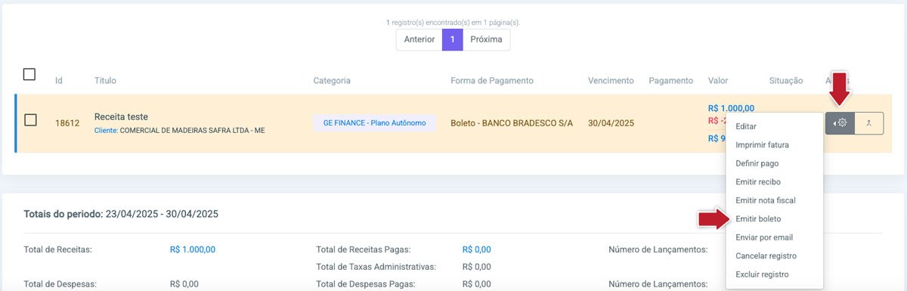Choose Emitir boleto from the menu
Screen dimensions: 907x291
click(x=758, y=219)
